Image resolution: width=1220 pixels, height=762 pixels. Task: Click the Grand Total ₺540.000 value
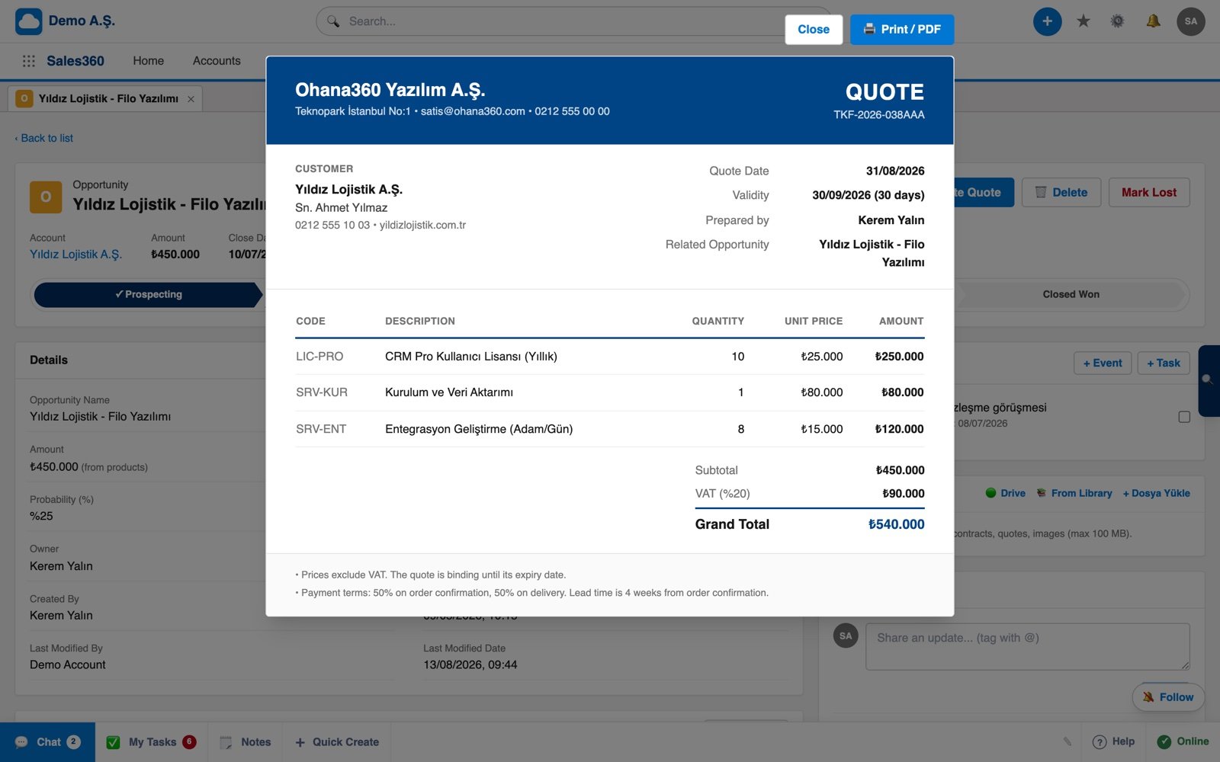click(896, 524)
